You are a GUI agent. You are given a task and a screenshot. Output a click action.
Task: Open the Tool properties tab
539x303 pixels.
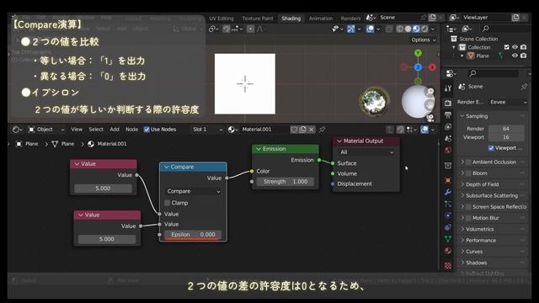pos(447,88)
